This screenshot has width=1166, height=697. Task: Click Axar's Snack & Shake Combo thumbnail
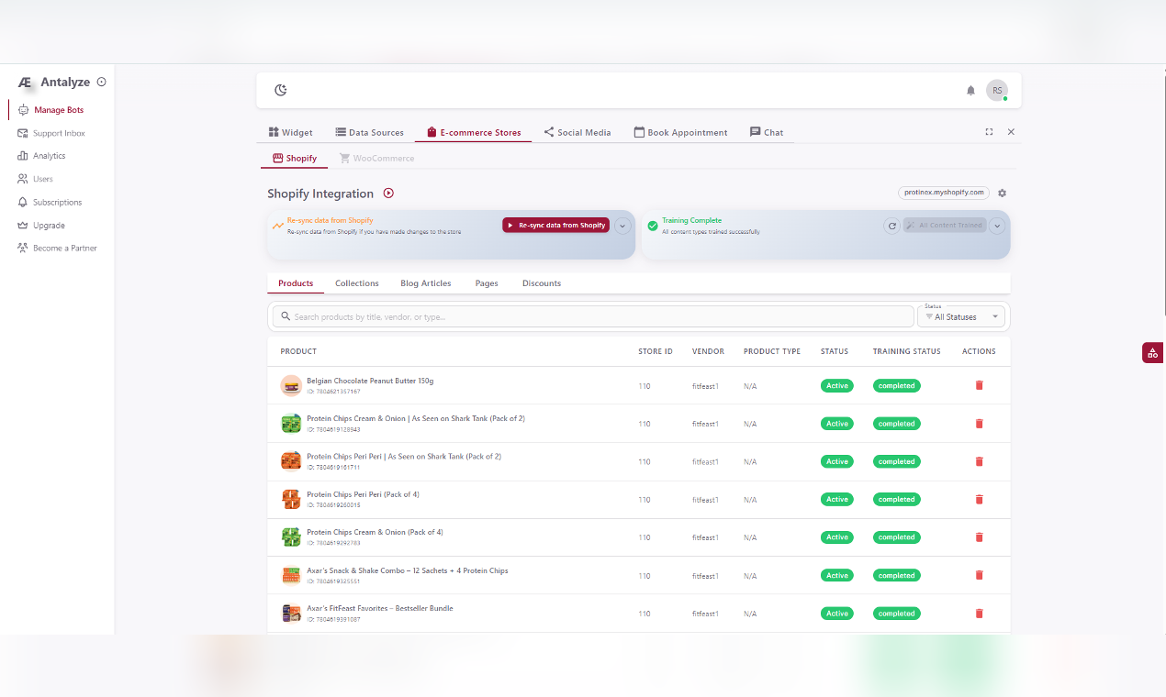pyautogui.click(x=291, y=575)
